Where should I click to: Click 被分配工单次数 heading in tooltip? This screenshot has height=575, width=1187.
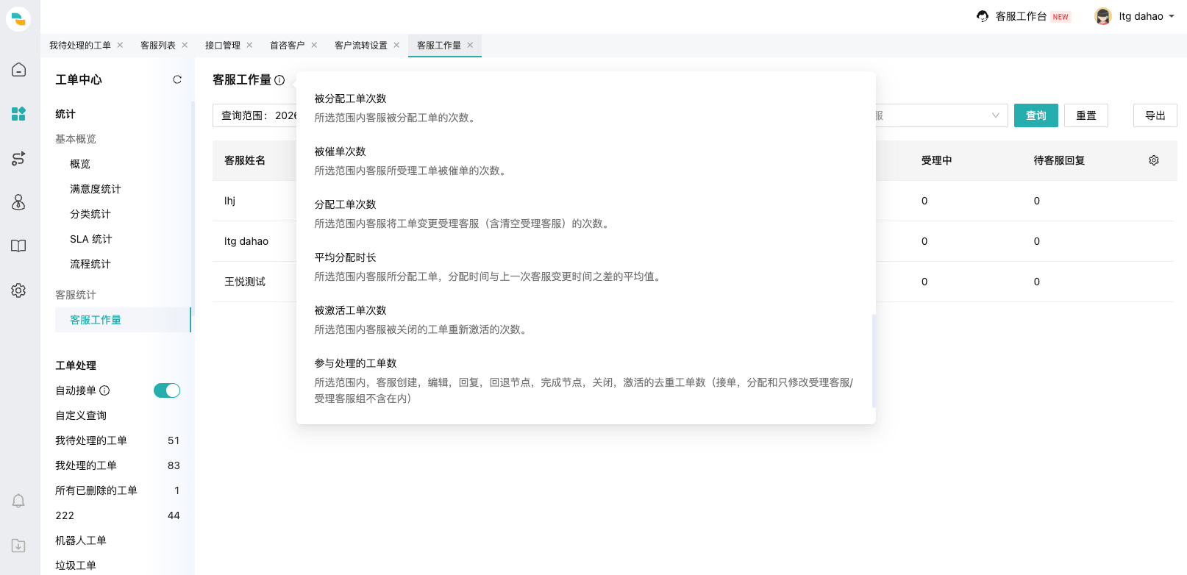pos(350,99)
